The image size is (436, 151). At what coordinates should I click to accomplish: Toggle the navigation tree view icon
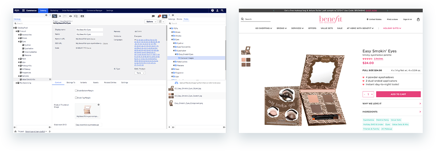(x=54, y=16)
